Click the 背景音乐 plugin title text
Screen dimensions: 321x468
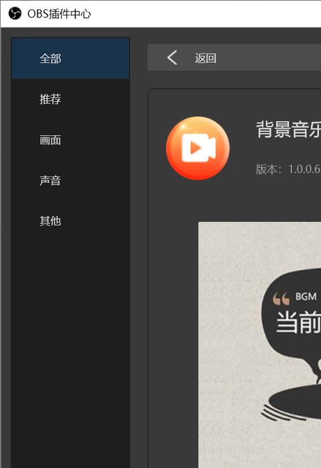(x=288, y=129)
